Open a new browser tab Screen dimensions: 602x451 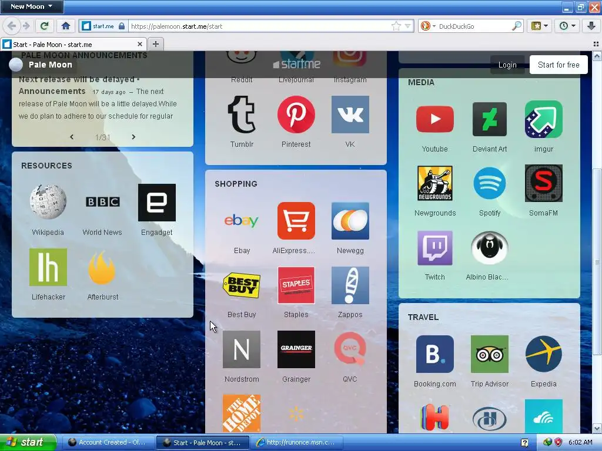tap(155, 44)
